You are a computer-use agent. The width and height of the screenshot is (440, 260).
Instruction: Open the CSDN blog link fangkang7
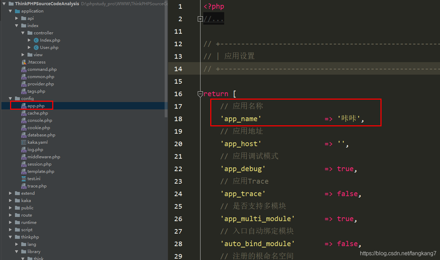pyautogui.click(x=398, y=253)
